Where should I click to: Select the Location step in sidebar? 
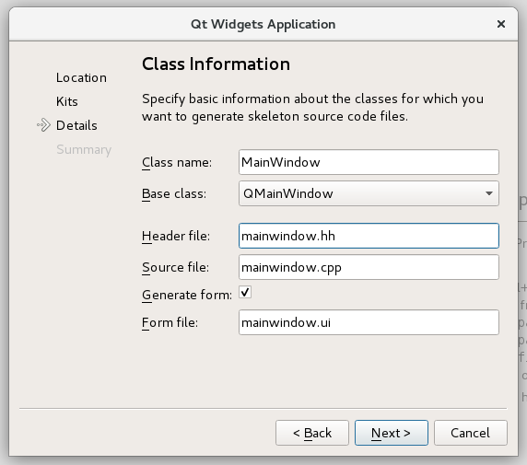pos(81,77)
